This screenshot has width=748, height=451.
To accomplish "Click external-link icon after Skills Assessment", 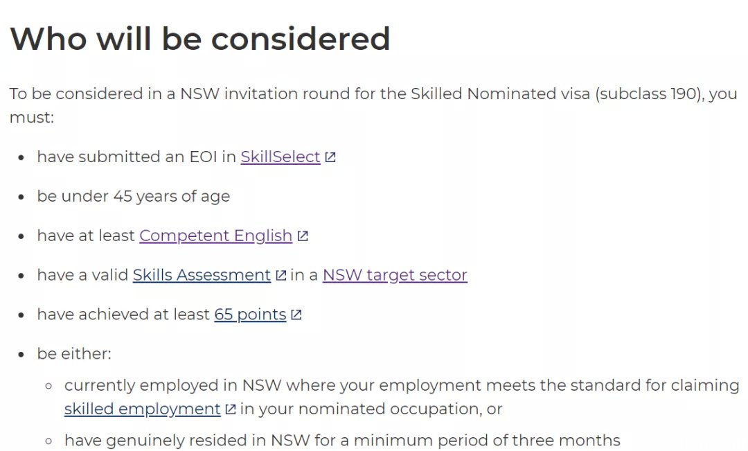I will (x=281, y=275).
